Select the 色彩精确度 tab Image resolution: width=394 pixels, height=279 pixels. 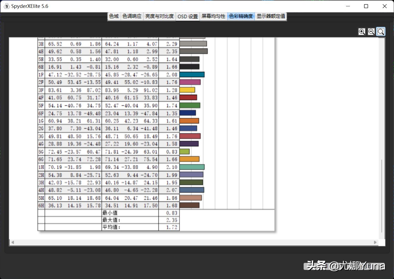[x=241, y=16]
